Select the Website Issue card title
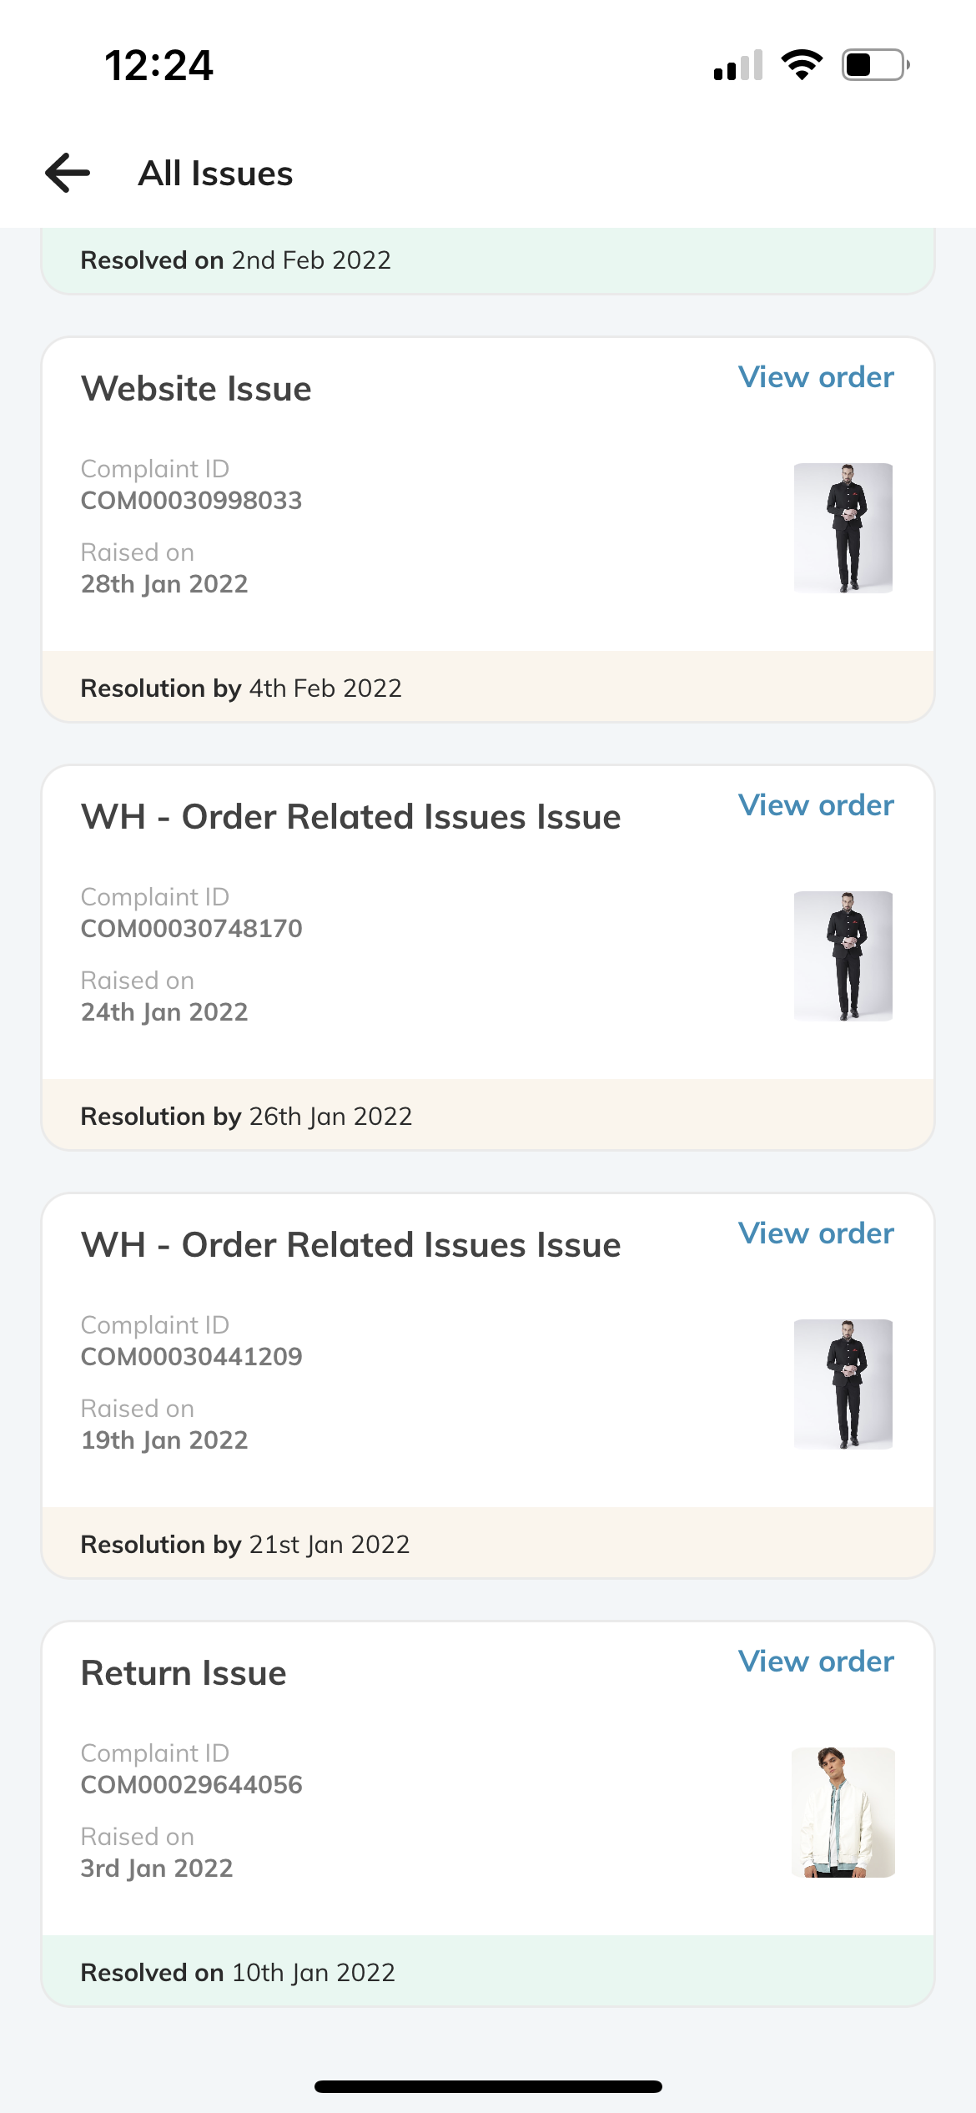The width and height of the screenshot is (976, 2113). pyautogui.click(x=196, y=389)
